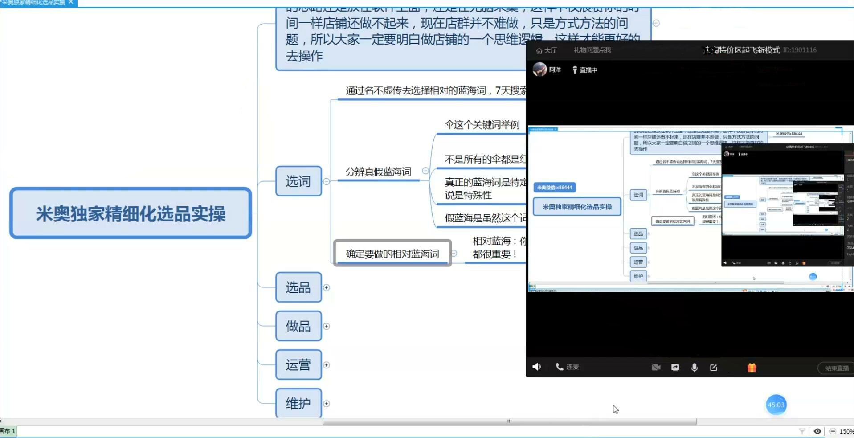The height and width of the screenshot is (438, 854).
Task: Click the zoom out minus icon
Action: pos(833,431)
